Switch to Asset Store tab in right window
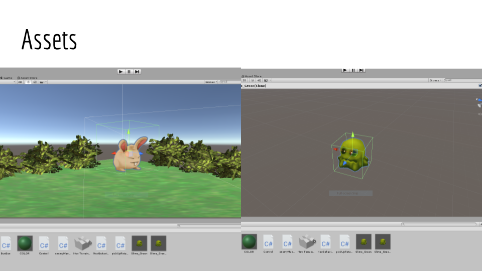The width and height of the screenshot is (482, 271). pyautogui.click(x=252, y=76)
